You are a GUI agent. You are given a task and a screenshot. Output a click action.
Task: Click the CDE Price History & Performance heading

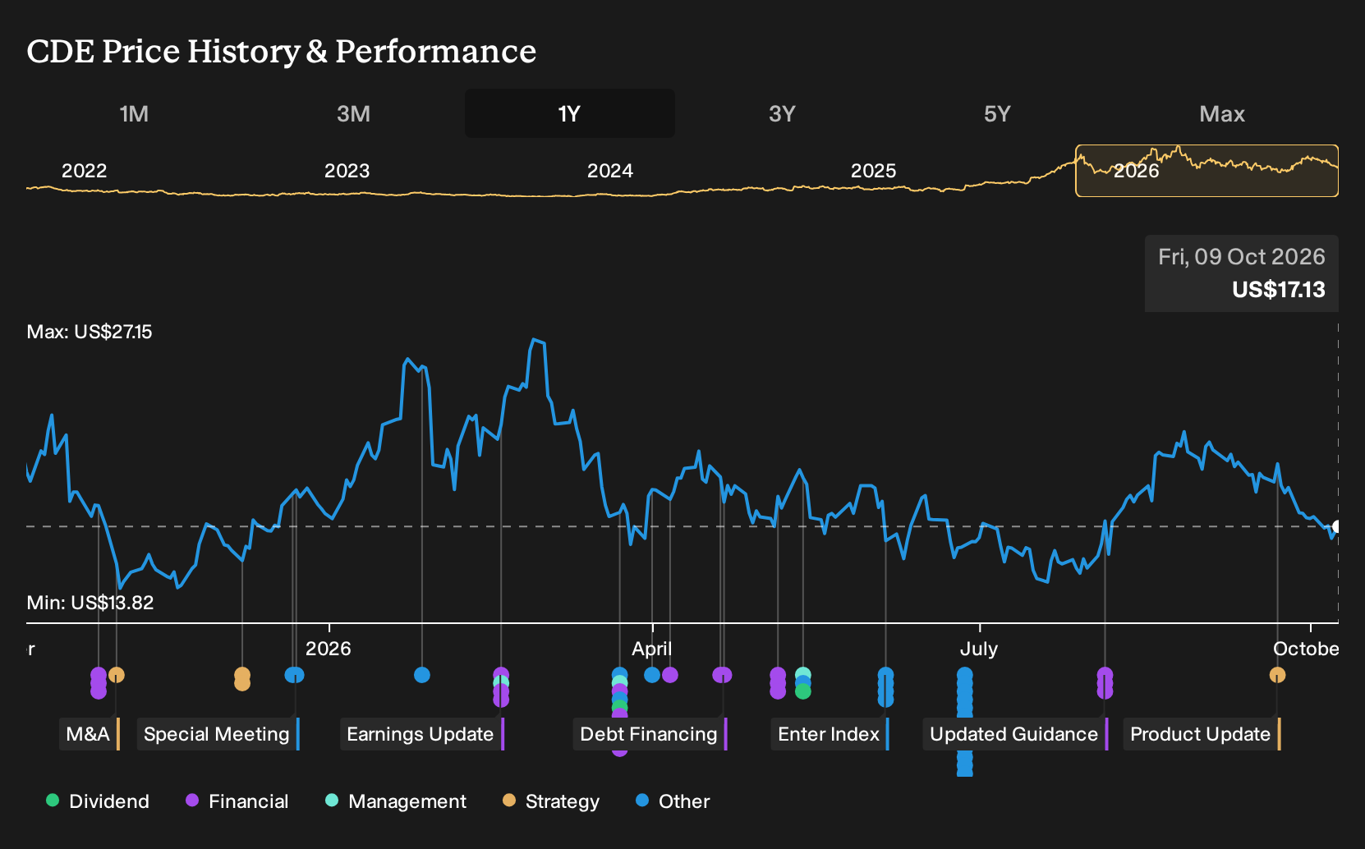point(282,51)
